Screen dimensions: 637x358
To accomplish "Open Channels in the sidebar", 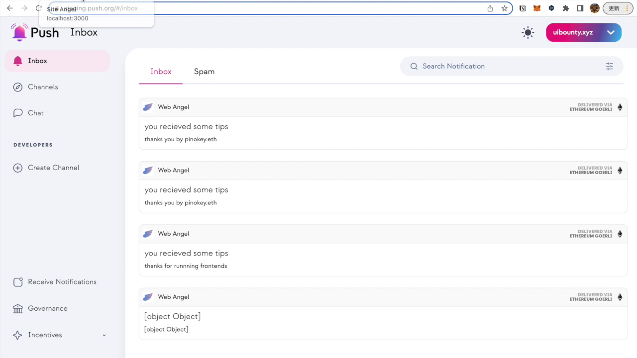I will click(57, 87).
